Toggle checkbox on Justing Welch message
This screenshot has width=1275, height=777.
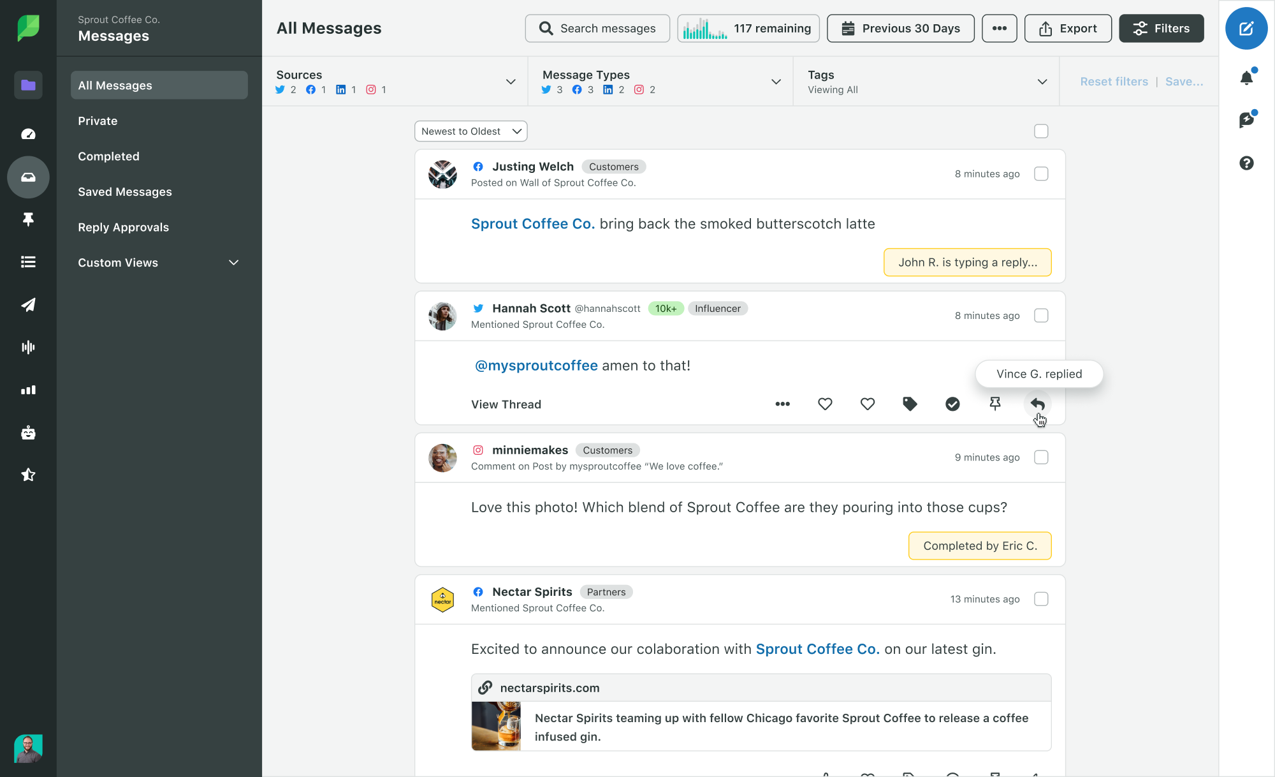1041,174
